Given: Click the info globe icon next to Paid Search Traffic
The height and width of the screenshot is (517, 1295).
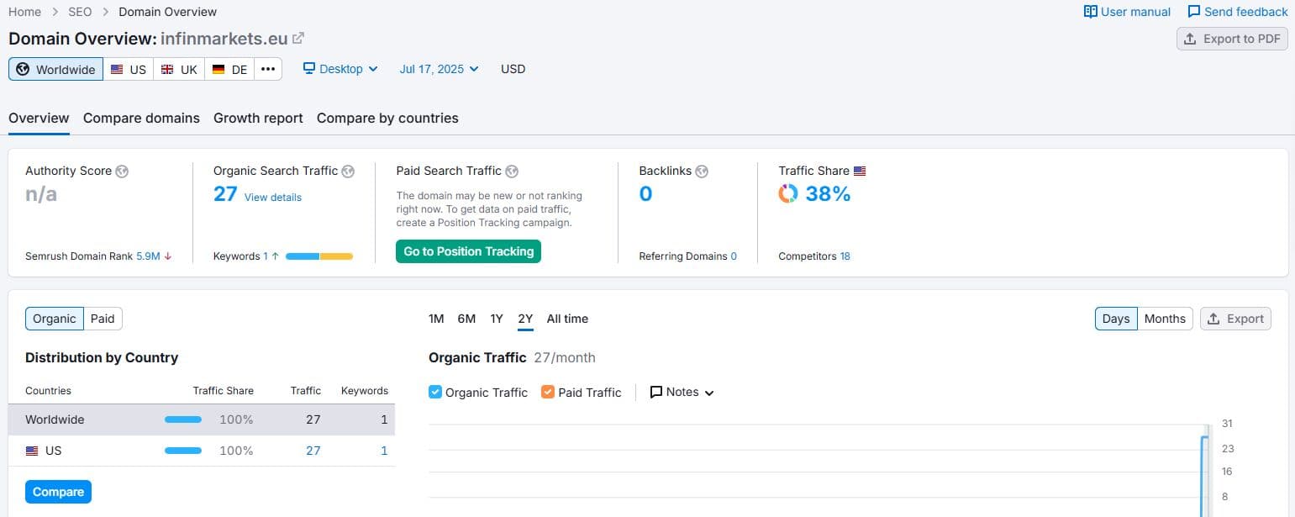Looking at the screenshot, I should tap(512, 171).
